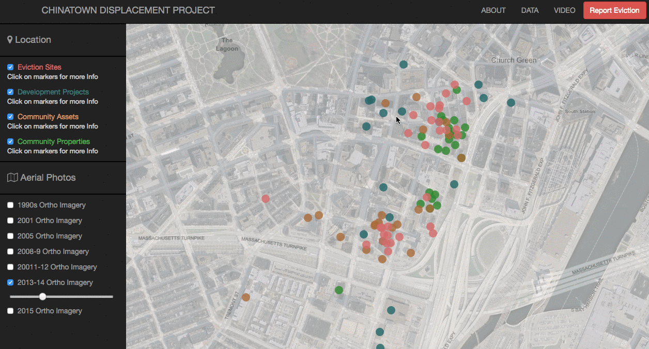Click the Chinatown Displacement Project title link
The image size is (649, 349).
coord(128,10)
